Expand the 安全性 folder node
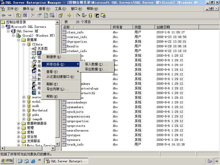 [x=18, y=137]
